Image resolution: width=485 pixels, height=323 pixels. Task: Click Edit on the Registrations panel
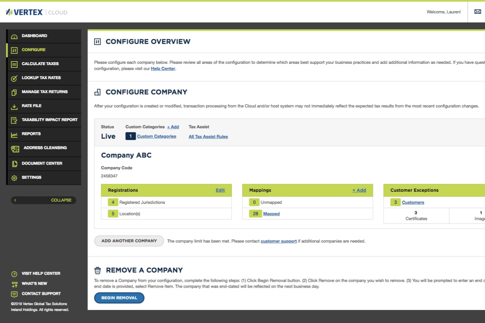point(220,190)
